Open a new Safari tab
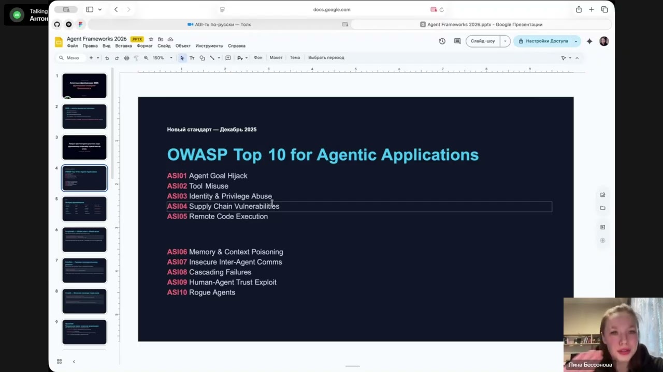The height and width of the screenshot is (372, 663). click(592, 9)
